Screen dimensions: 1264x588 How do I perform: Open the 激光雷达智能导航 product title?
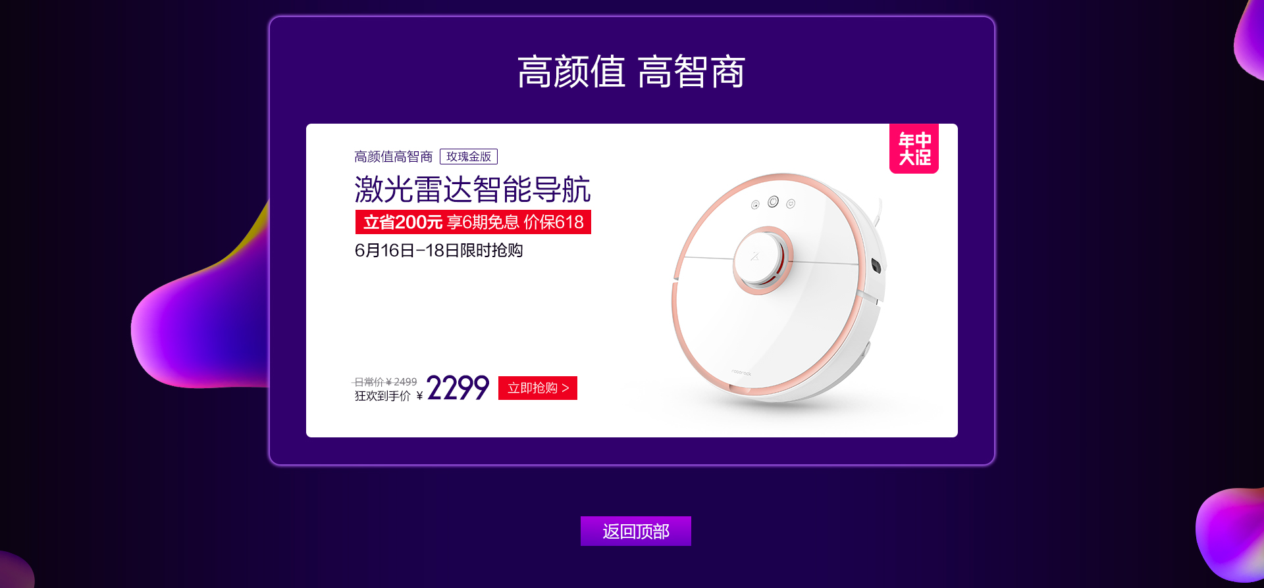point(473,189)
